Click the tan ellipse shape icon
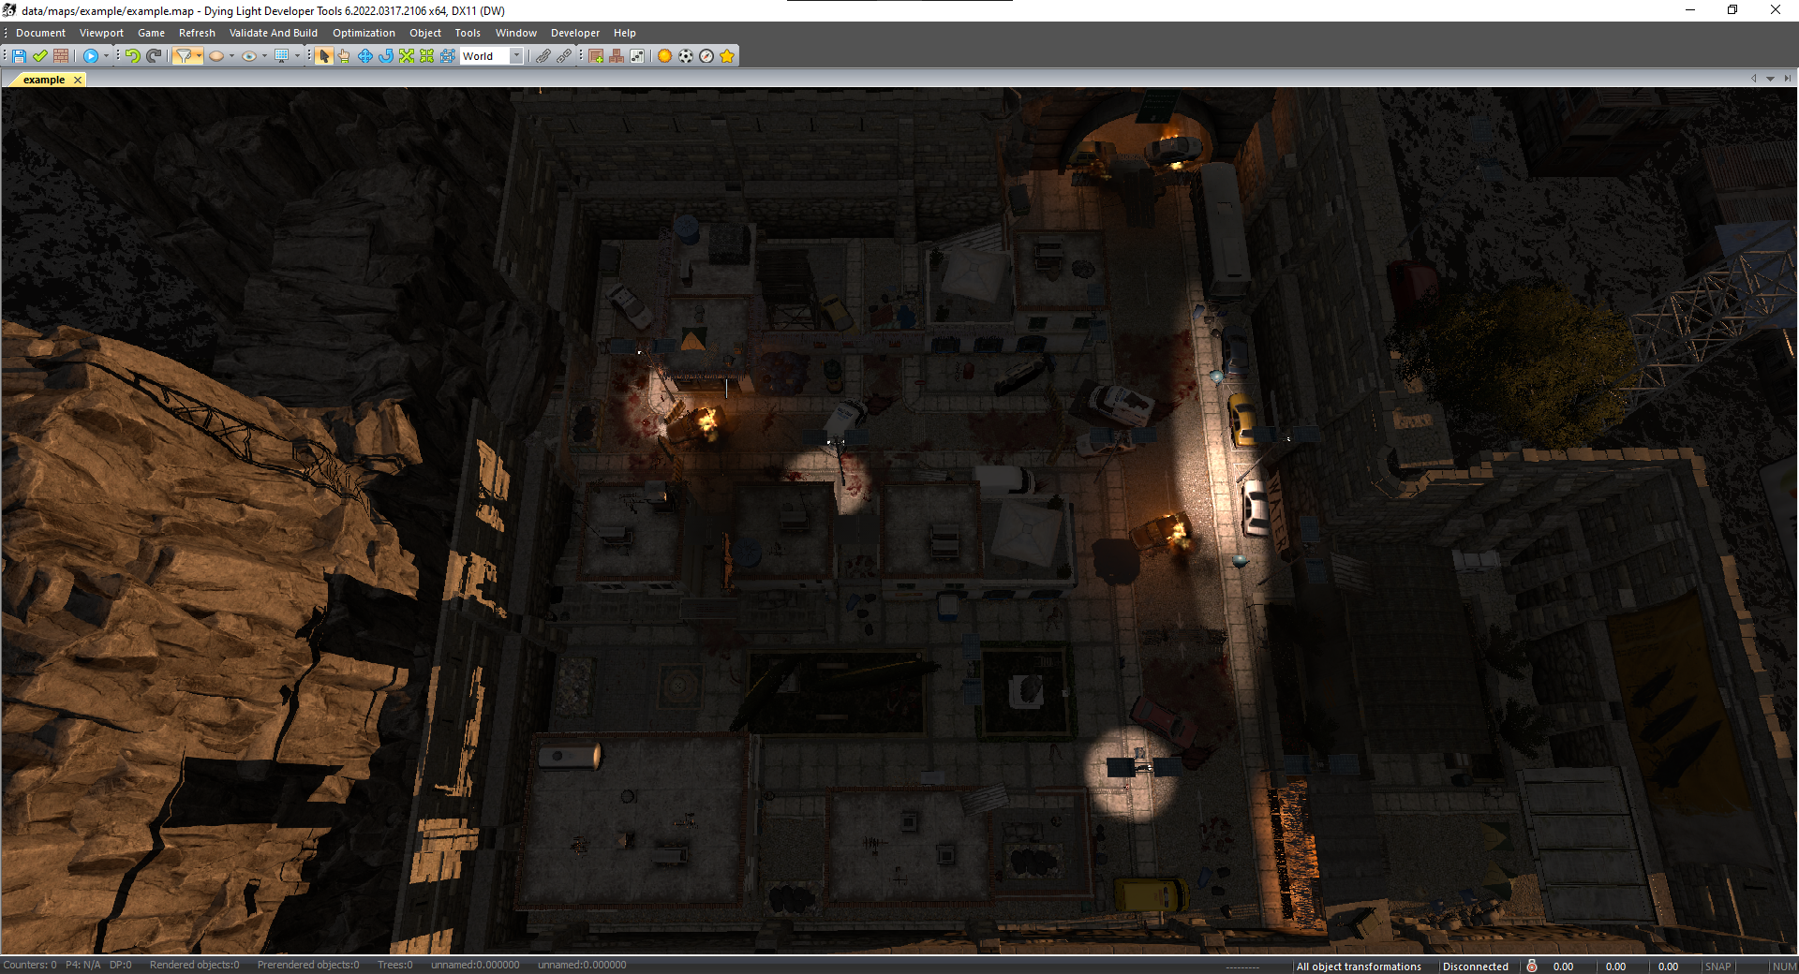Viewport: 1799px width, 974px height. point(216,56)
